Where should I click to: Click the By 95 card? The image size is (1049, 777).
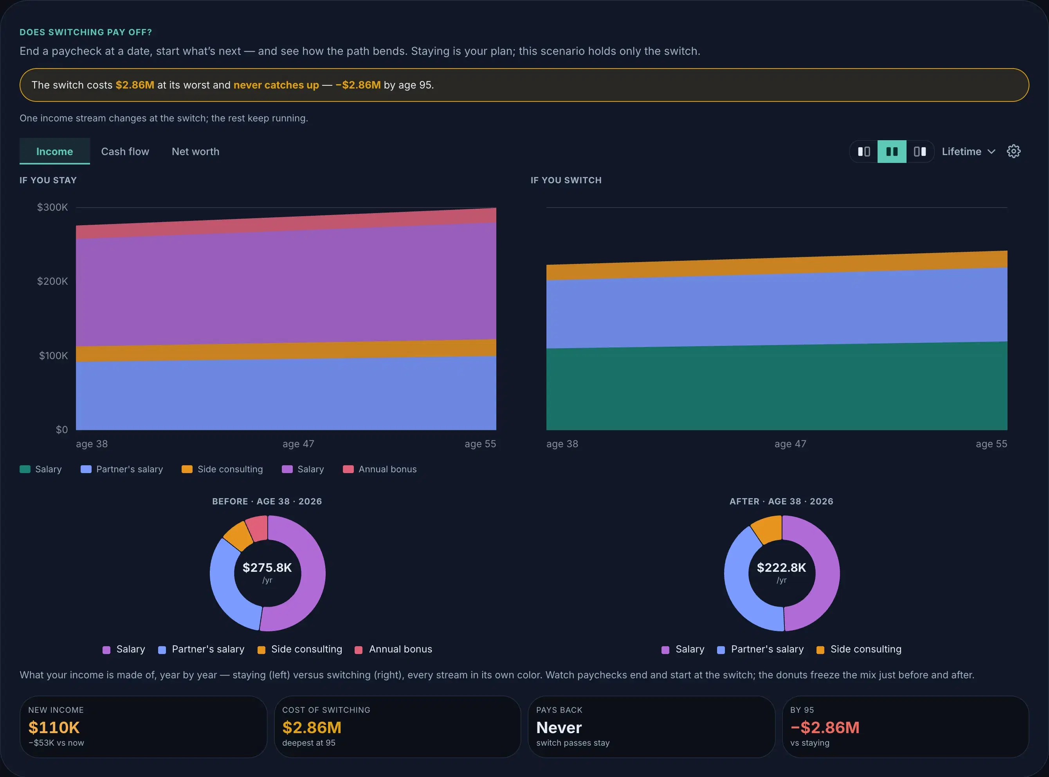906,726
